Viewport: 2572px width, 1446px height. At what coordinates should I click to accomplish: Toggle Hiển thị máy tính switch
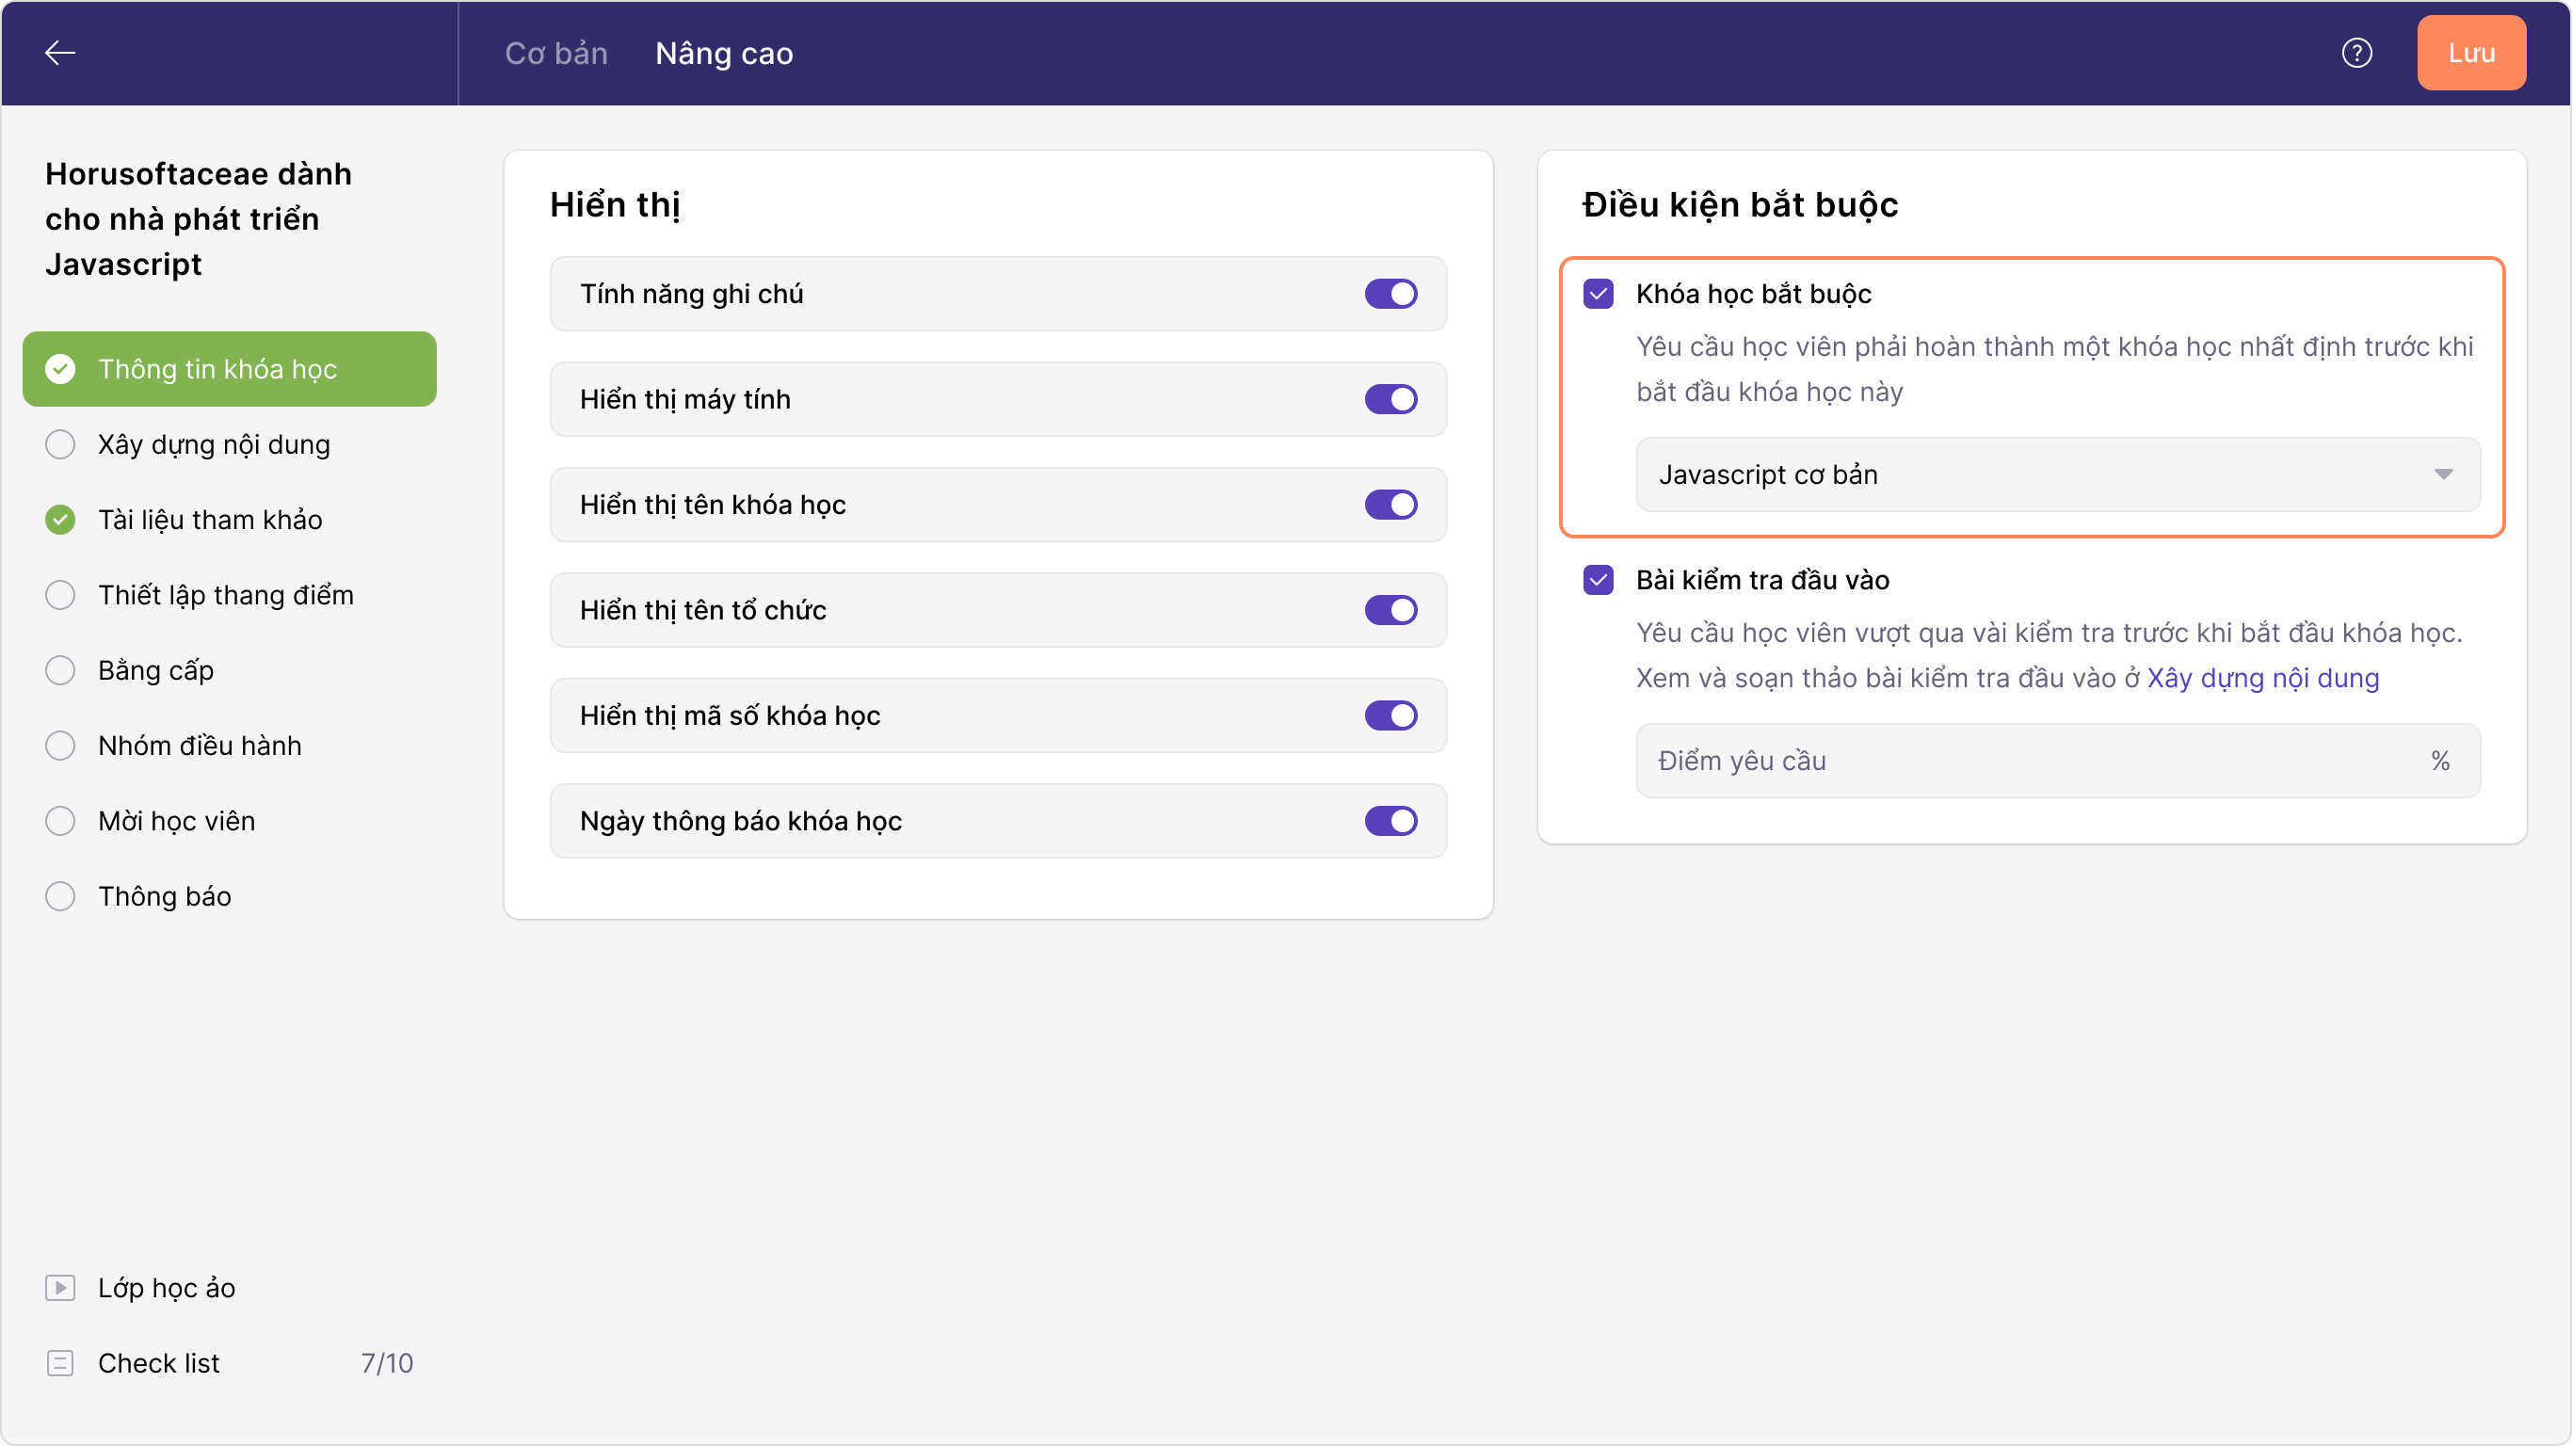click(1390, 399)
